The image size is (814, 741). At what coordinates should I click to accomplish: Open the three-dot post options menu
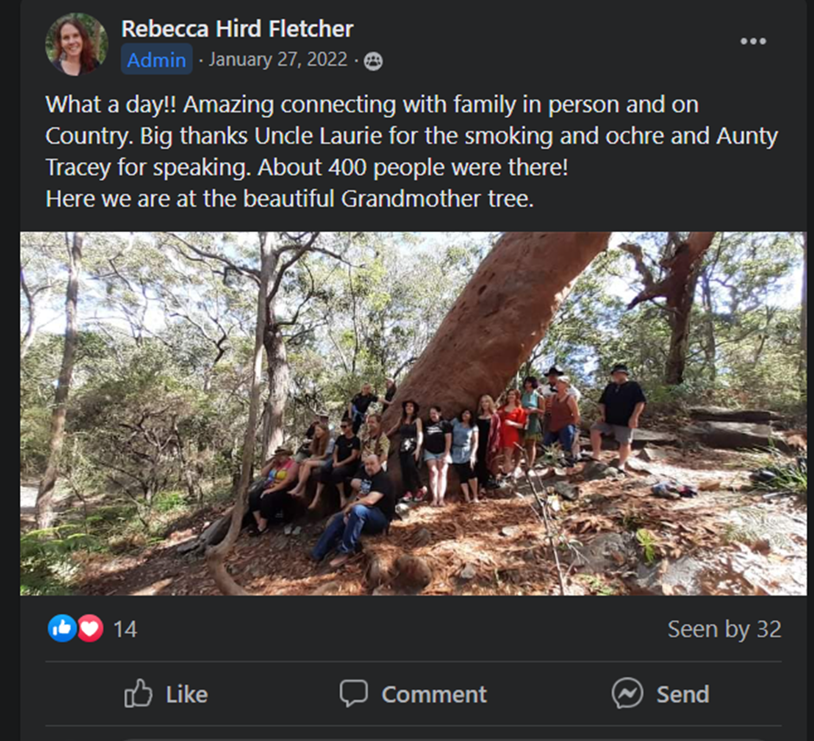753,41
